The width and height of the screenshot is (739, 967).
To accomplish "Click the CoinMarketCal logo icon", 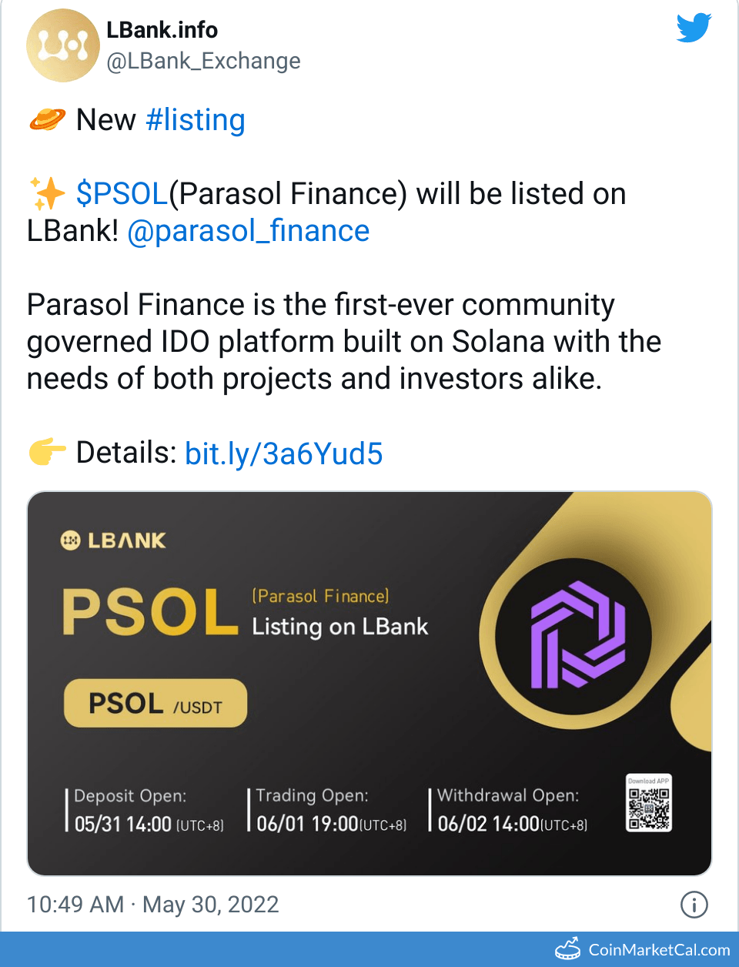I will coord(568,949).
